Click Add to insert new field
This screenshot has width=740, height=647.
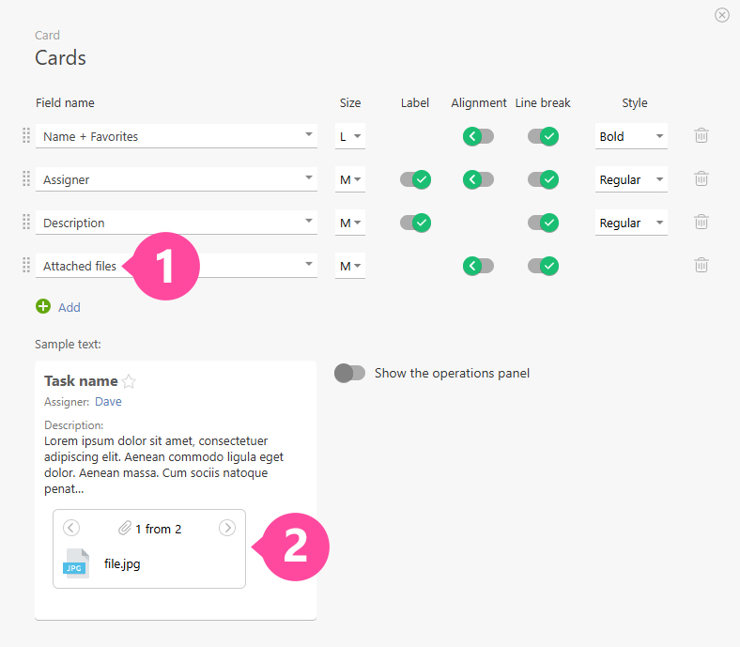coord(69,307)
